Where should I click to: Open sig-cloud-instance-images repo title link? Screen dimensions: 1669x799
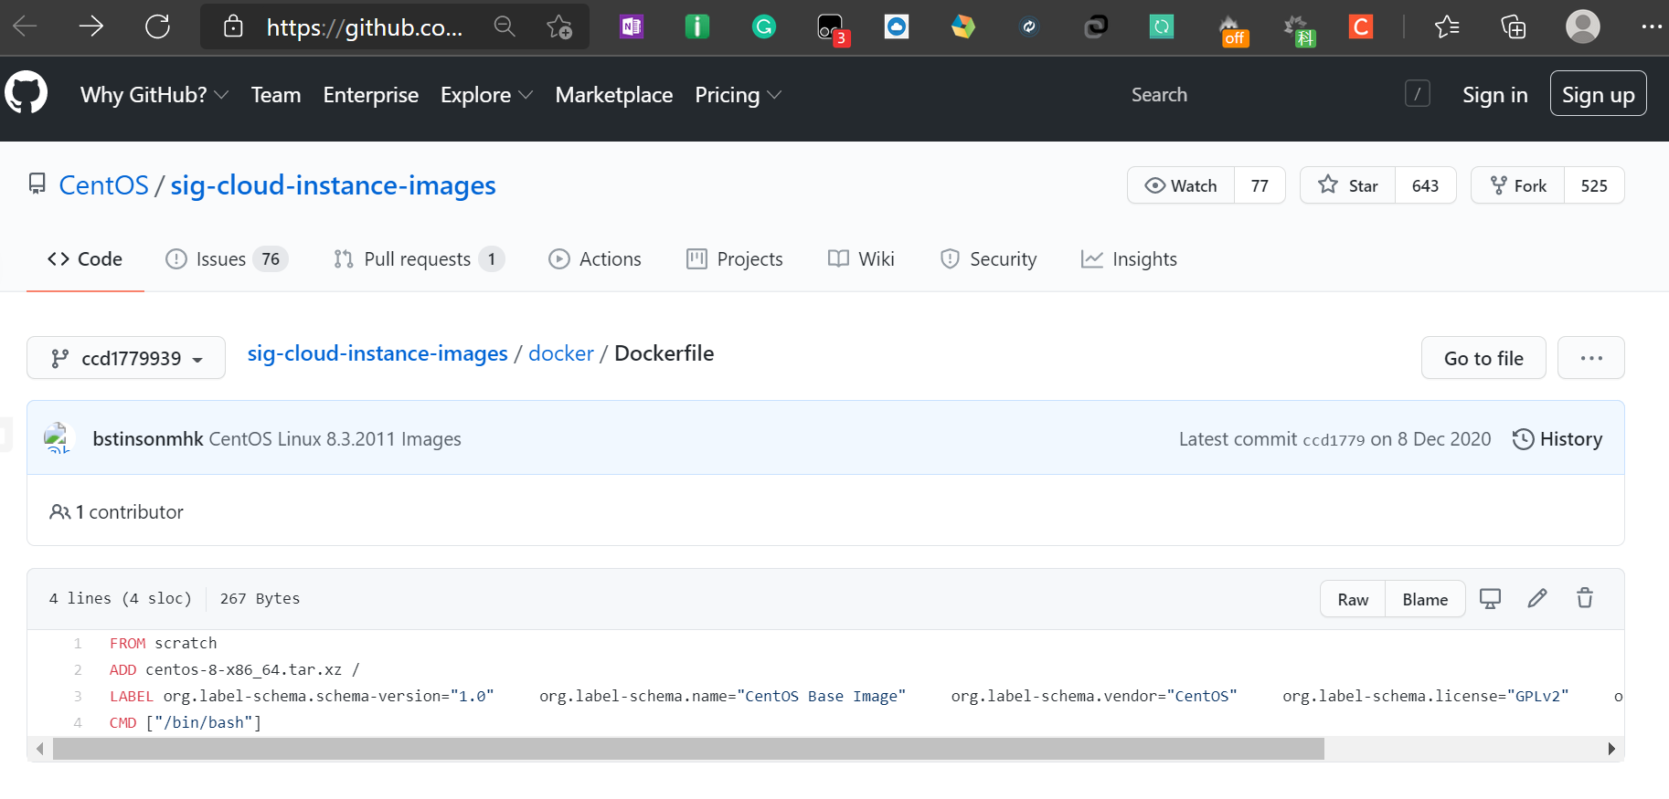(334, 185)
